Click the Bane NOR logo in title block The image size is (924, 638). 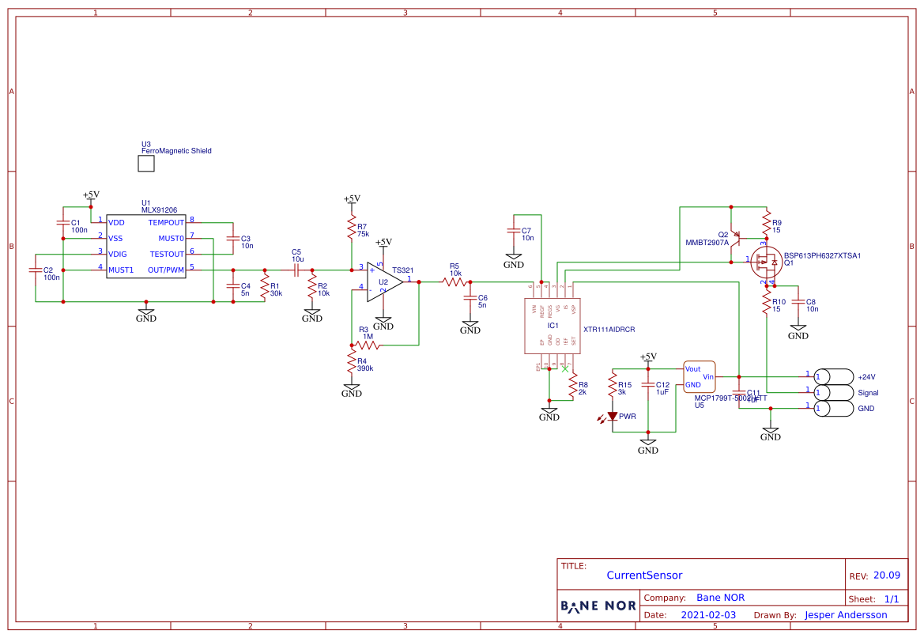(598, 606)
